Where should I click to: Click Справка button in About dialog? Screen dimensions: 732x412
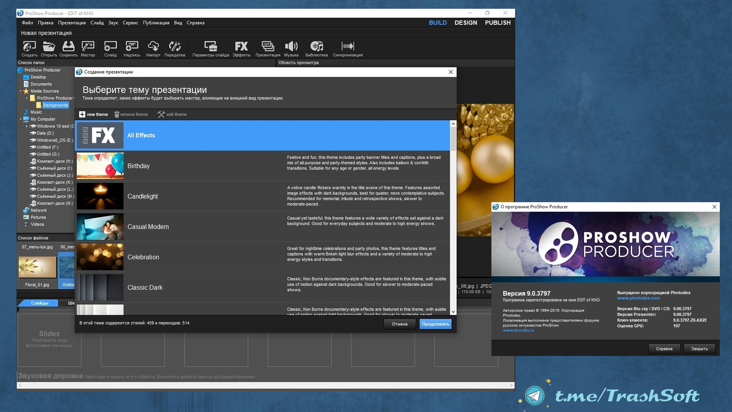point(664,349)
